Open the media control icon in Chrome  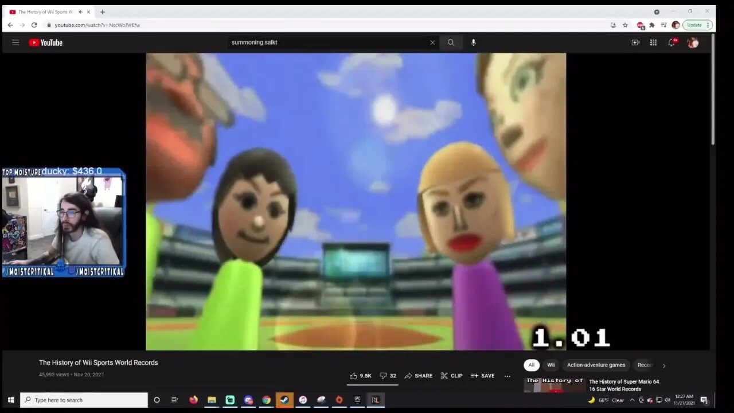(663, 25)
